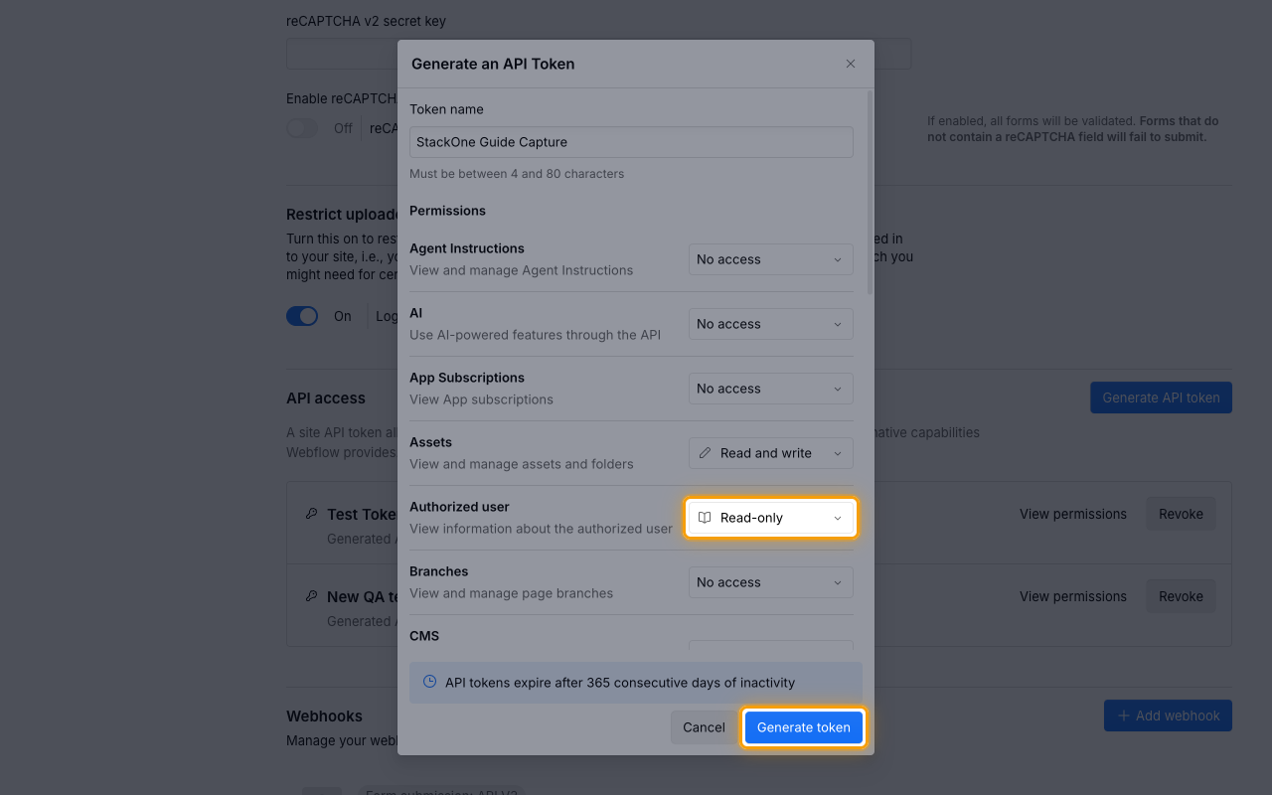Click the 'Generate an API Token' dialog title
The height and width of the screenshot is (795, 1272).
(493, 64)
